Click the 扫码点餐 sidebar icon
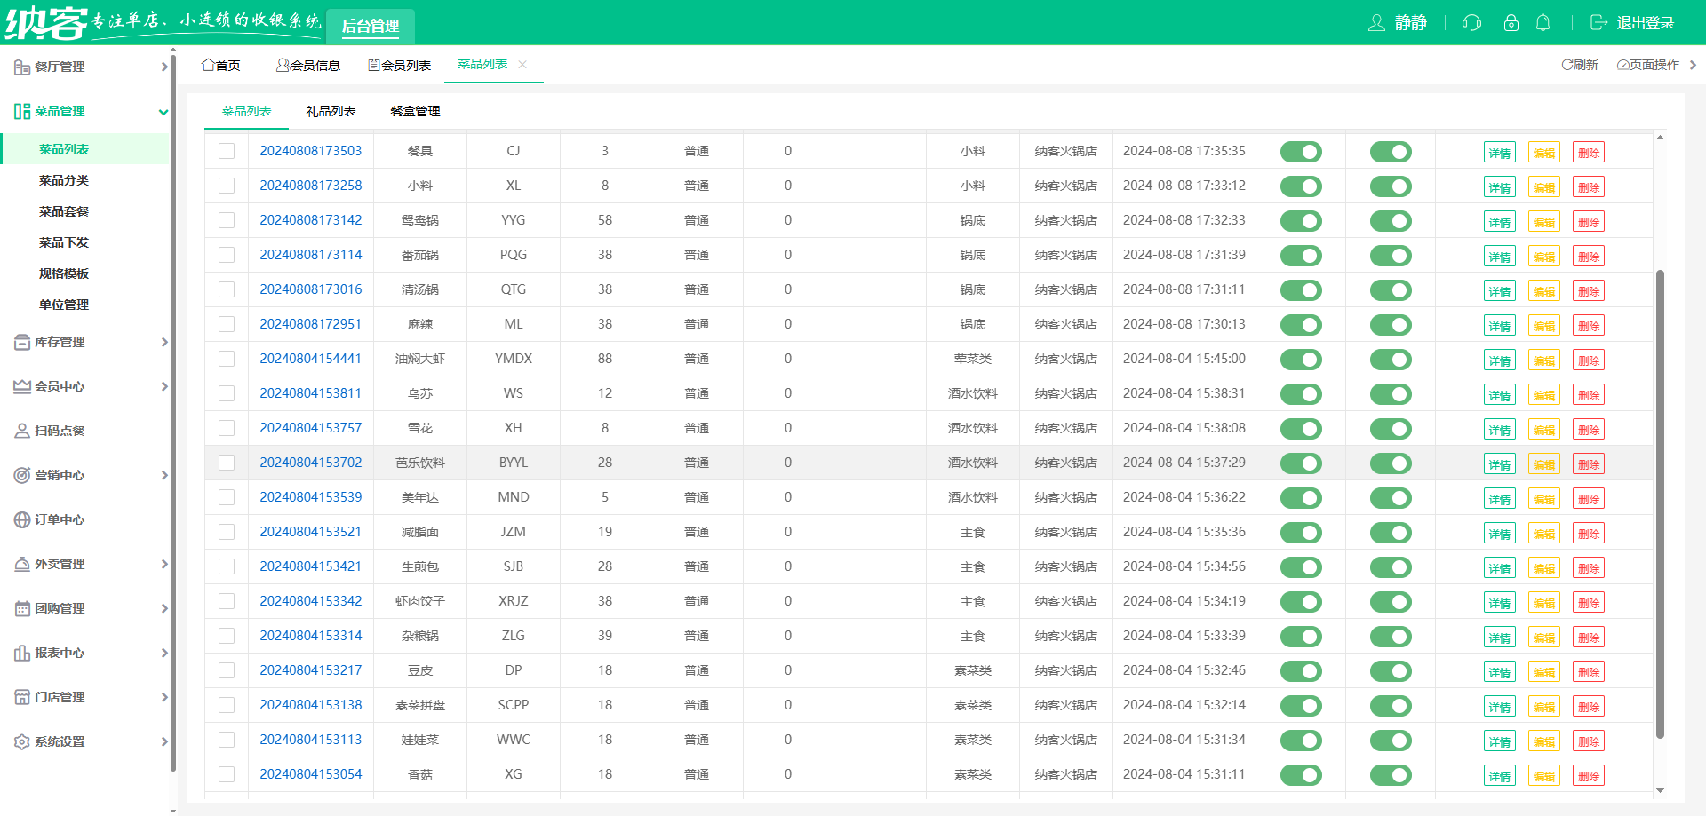Image resolution: width=1706 pixels, height=816 pixels. point(22,431)
